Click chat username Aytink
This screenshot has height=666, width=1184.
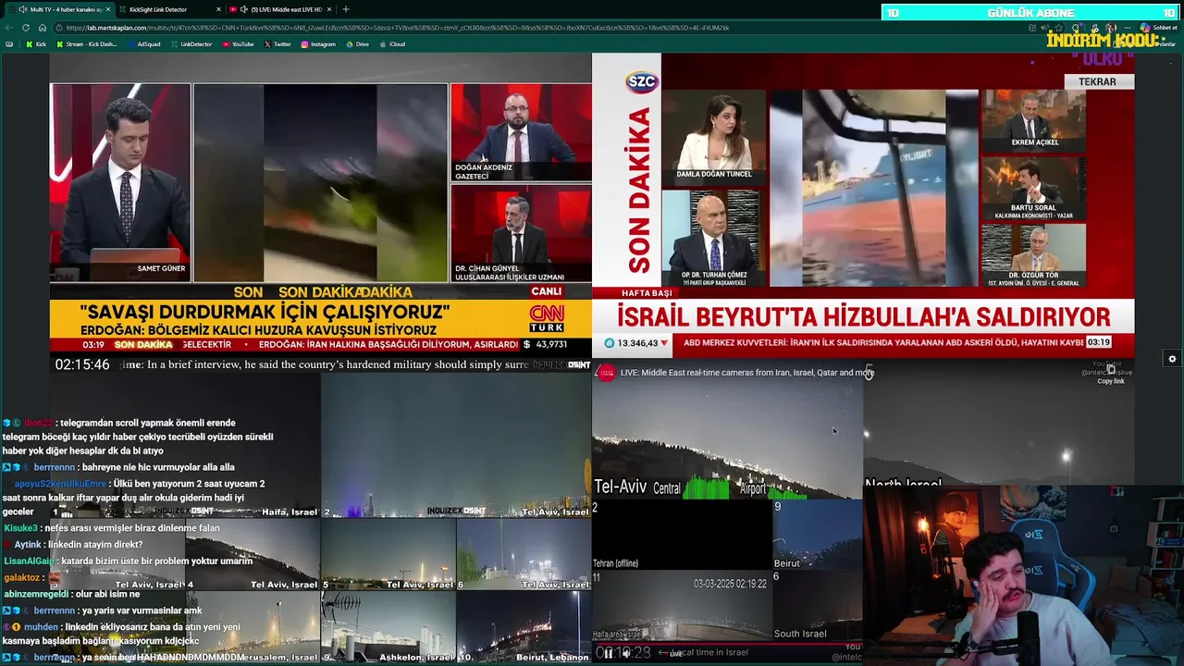pos(27,545)
